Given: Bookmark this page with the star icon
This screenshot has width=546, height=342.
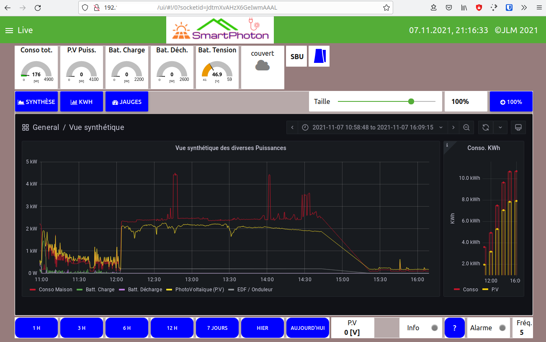Looking at the screenshot, I should (x=386, y=8).
